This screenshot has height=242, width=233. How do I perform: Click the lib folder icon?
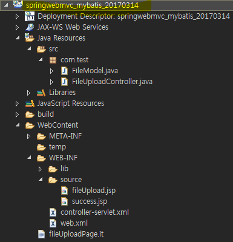pyautogui.click(x=53, y=169)
